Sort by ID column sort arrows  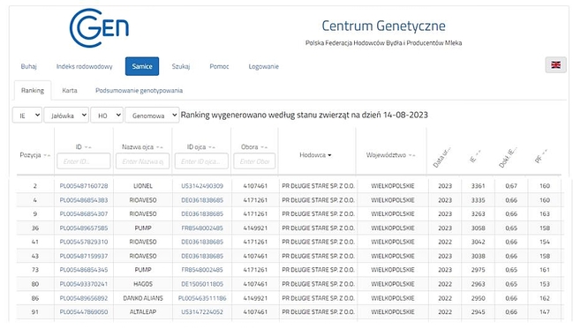88,147
